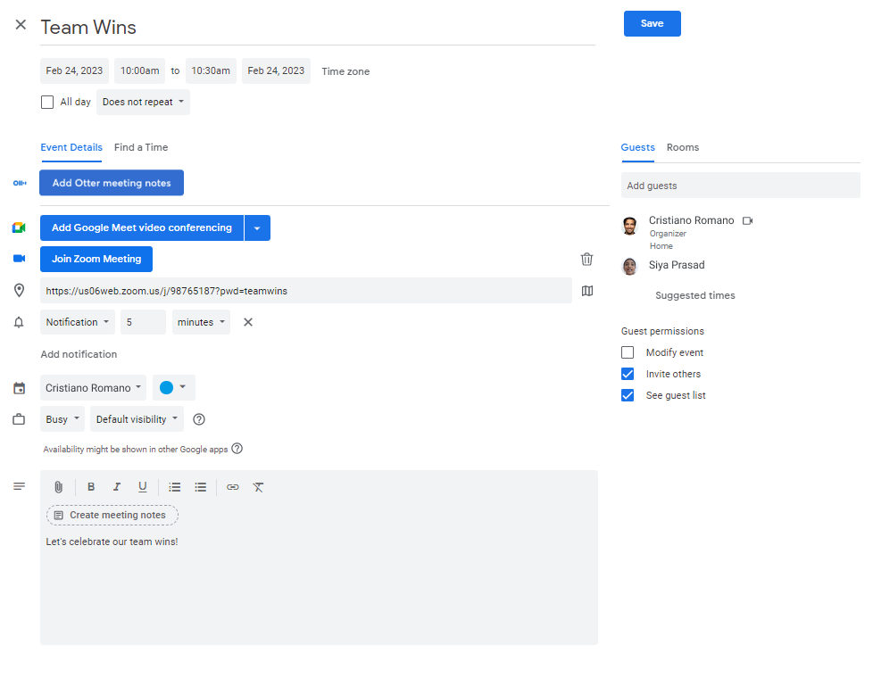
Task: Open the event color picker
Action: (x=173, y=386)
